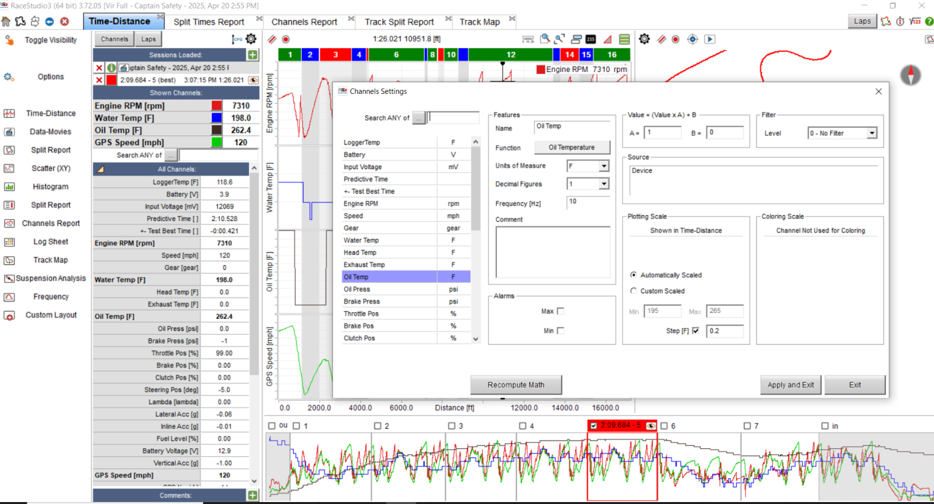
Task: Open the Histogram view from sidebar
Action: pos(51,187)
